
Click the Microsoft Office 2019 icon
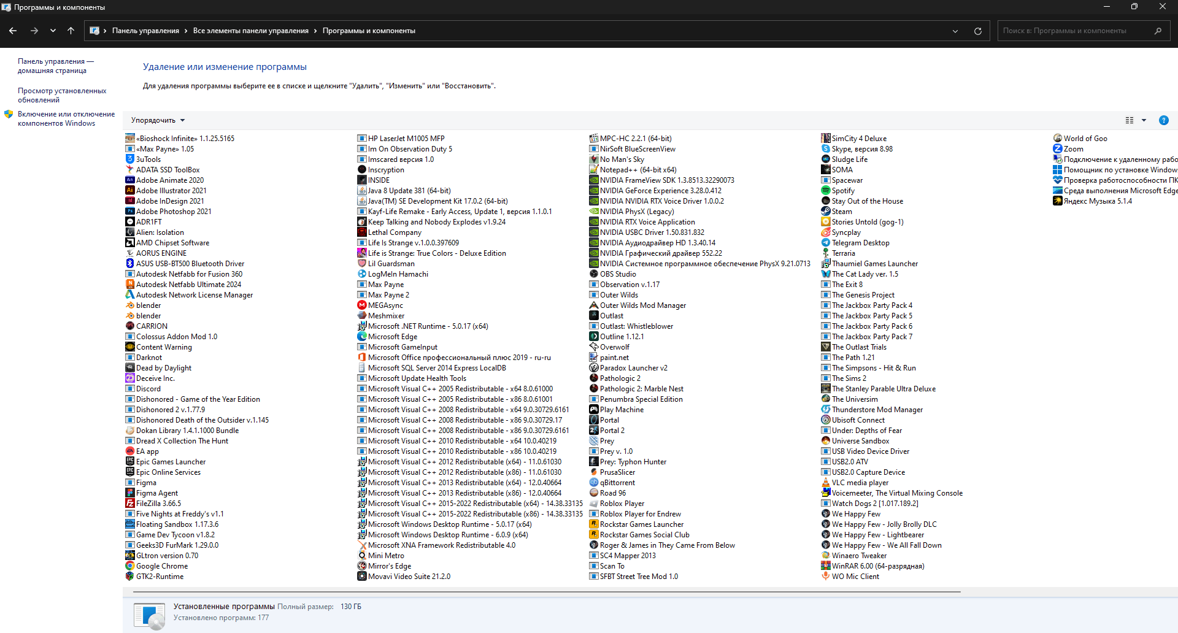tap(362, 358)
